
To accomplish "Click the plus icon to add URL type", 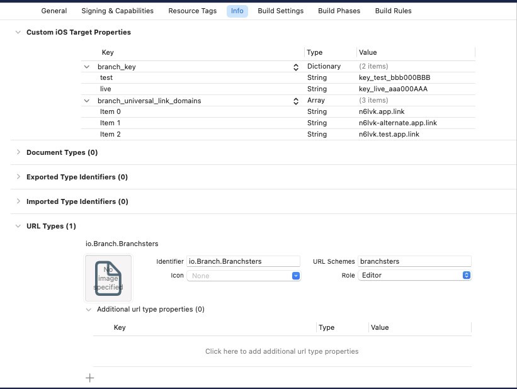I will tap(89, 378).
